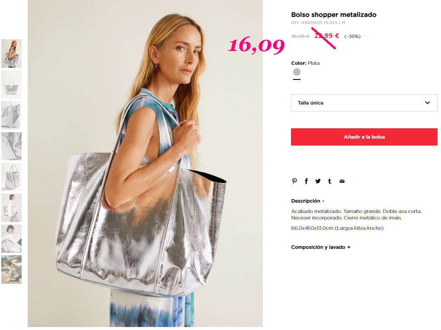Click the dropdown chevron arrow for size
The width and height of the screenshot is (441, 330).
point(427,103)
